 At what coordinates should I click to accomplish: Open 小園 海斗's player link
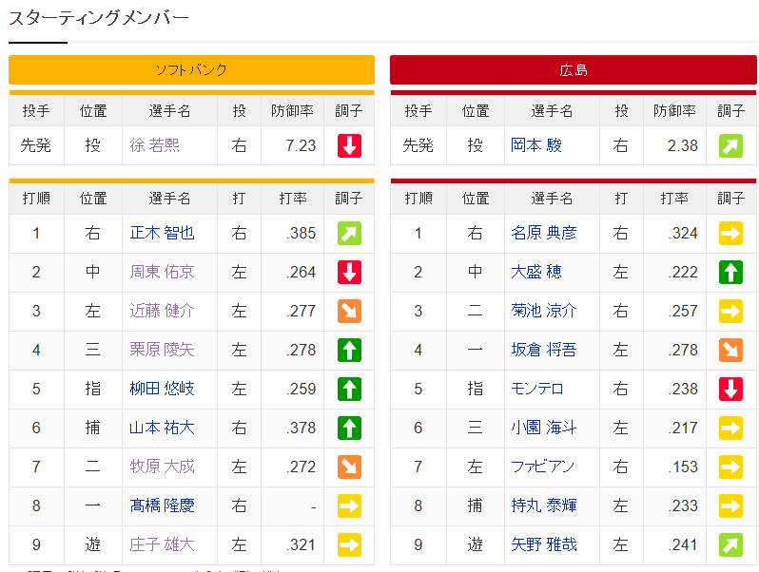tap(544, 428)
